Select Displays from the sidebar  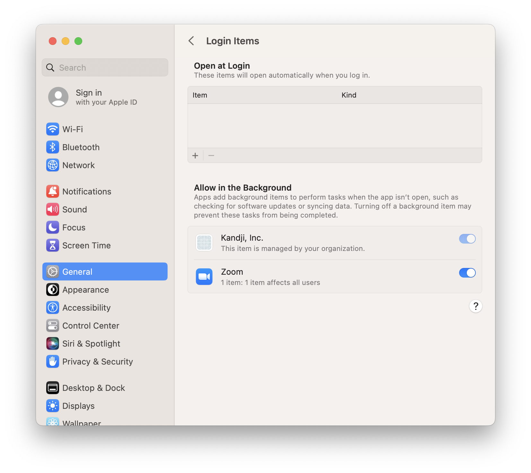[78, 406]
